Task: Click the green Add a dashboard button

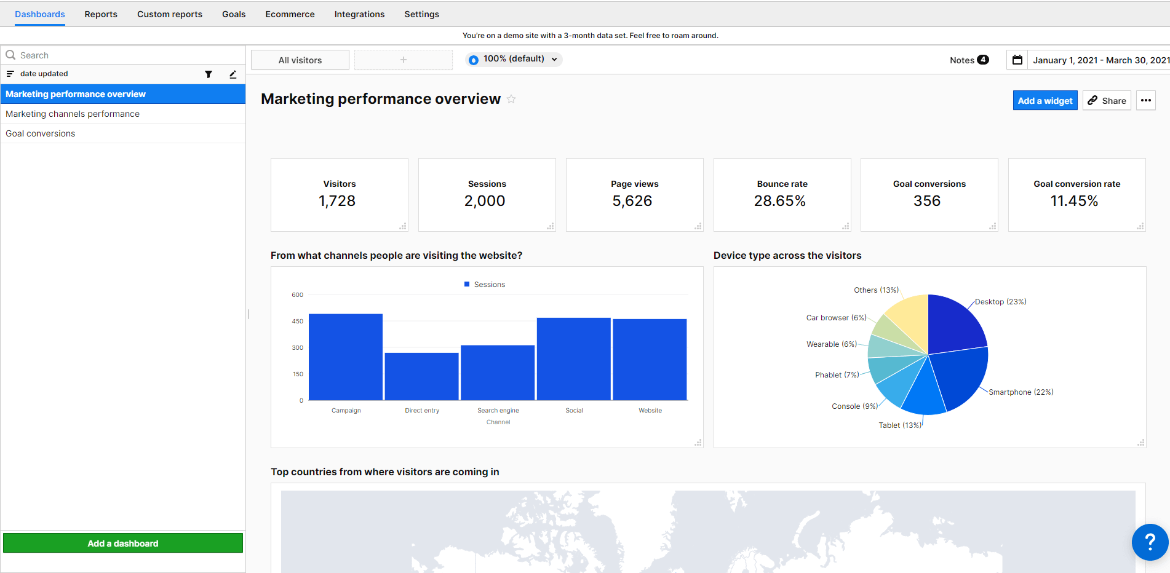Action: point(123,543)
